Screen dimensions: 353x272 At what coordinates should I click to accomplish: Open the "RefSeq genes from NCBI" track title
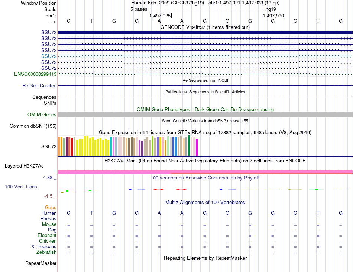pos(205,80)
